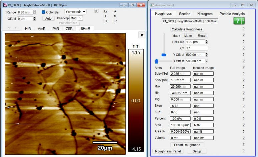Click the M button in image toolbar

coord(115,16)
